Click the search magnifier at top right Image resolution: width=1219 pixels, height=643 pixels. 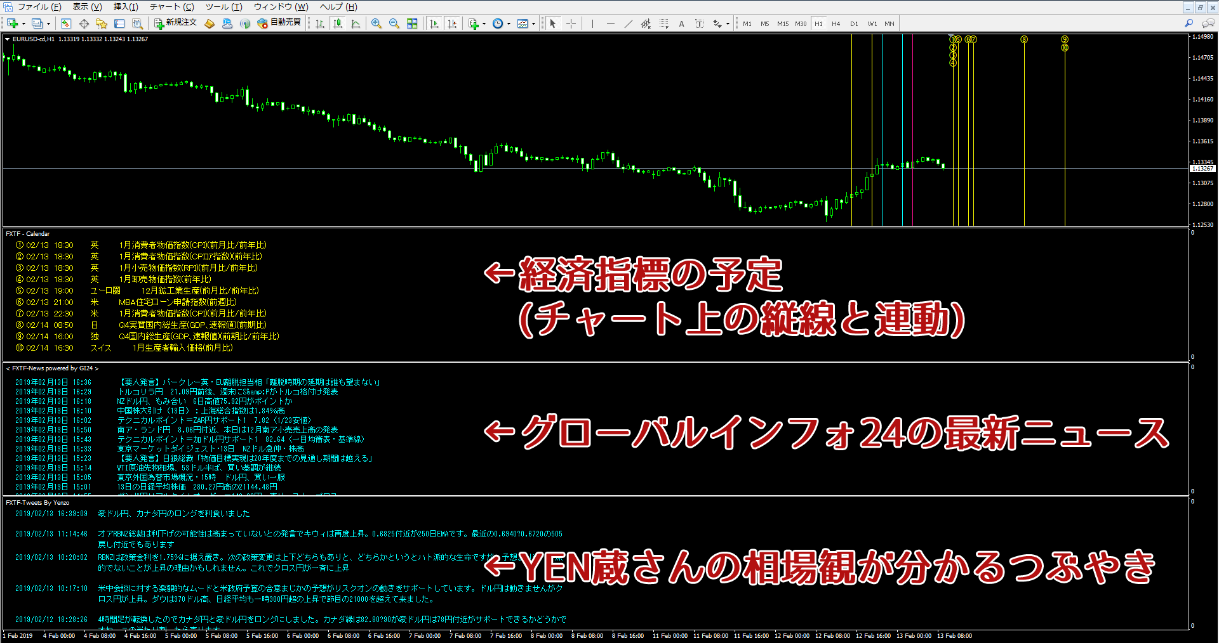point(1190,23)
